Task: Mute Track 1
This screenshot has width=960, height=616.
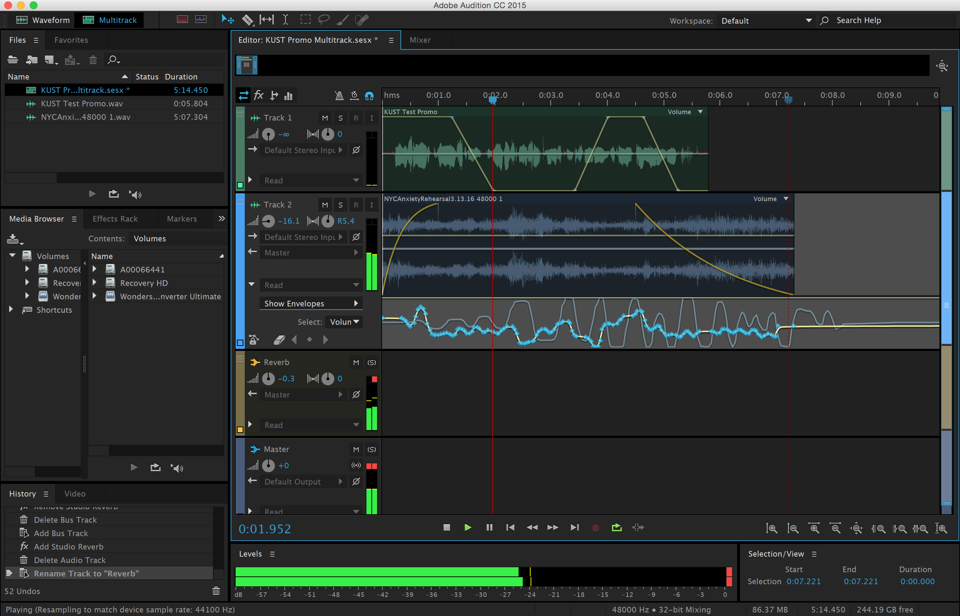Action: pos(325,118)
